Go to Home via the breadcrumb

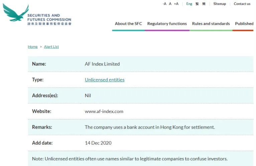click(33, 47)
